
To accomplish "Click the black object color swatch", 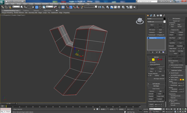I will tap(165, 19).
